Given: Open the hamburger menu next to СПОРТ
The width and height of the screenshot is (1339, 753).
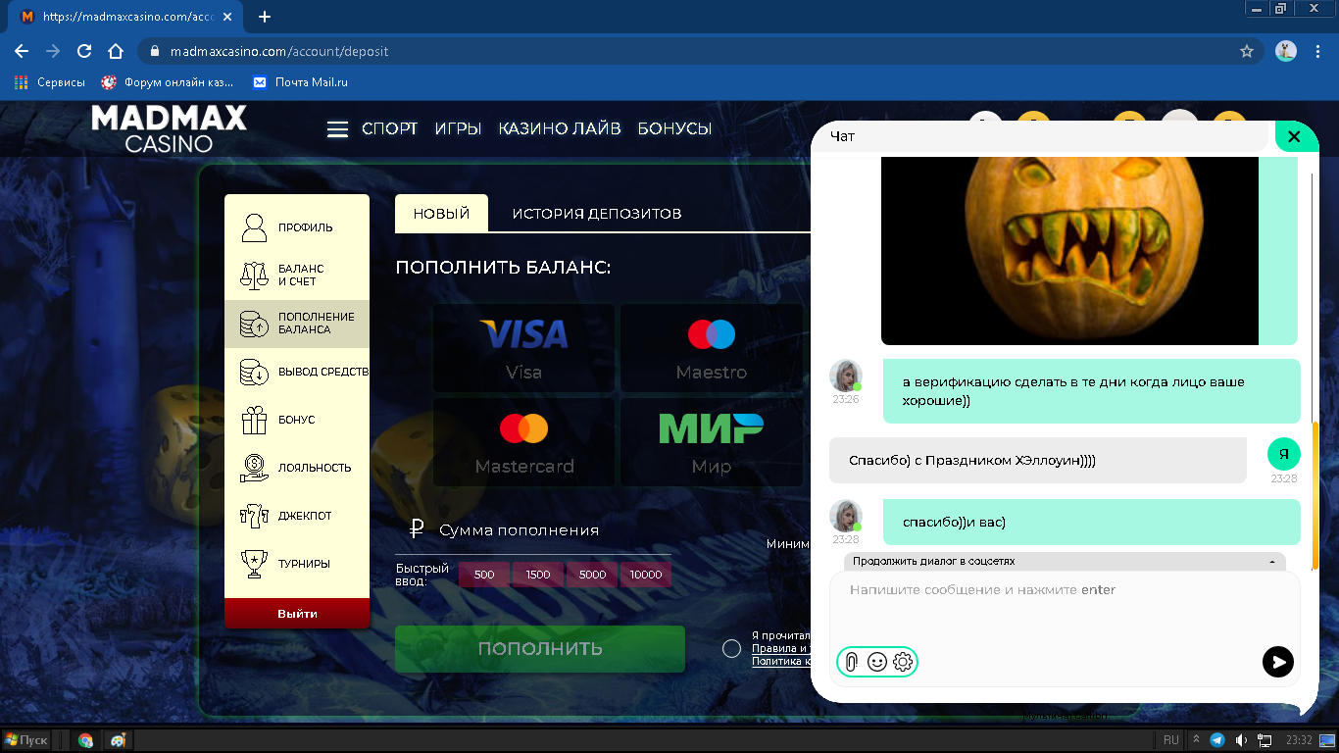Looking at the screenshot, I should pos(337,129).
